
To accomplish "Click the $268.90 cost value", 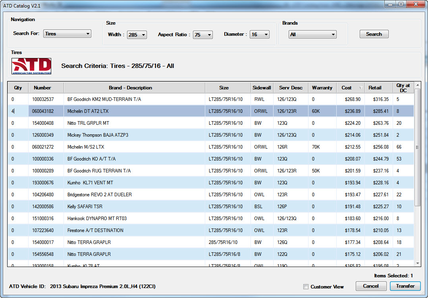I will click(x=353, y=99).
